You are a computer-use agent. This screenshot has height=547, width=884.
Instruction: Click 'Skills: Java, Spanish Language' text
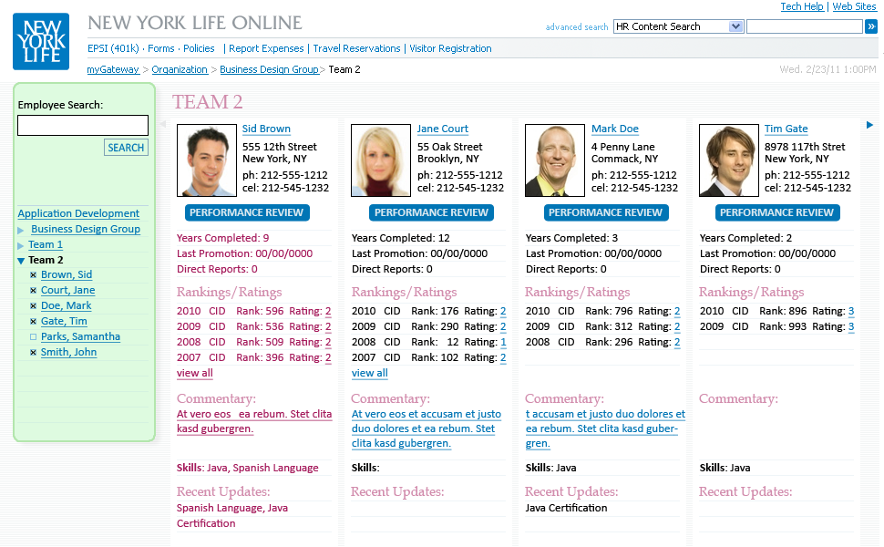point(248,468)
